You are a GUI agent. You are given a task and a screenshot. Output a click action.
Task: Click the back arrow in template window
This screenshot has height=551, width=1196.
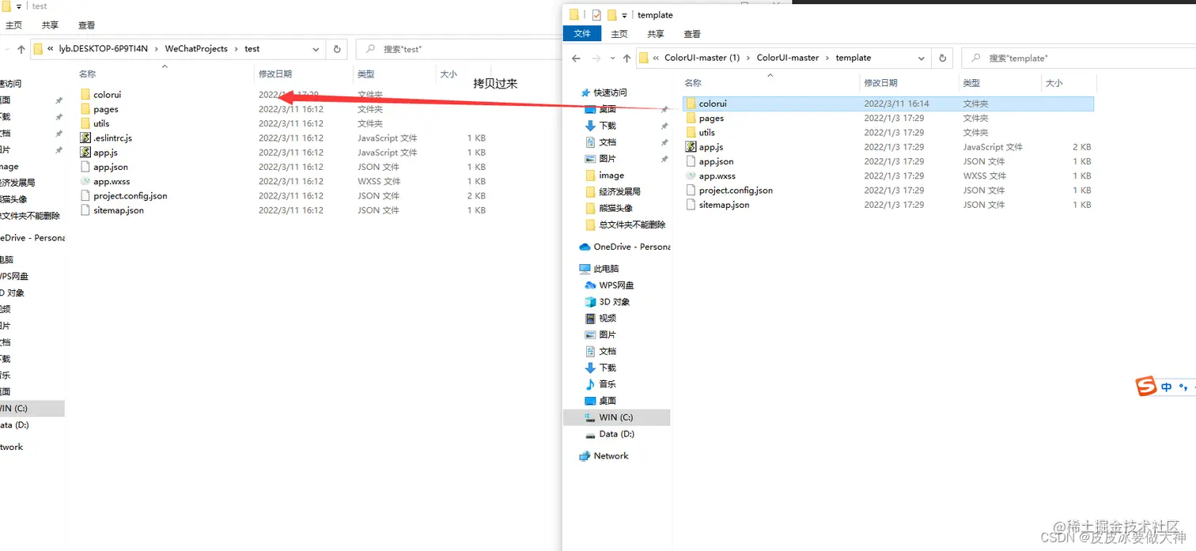(x=576, y=58)
